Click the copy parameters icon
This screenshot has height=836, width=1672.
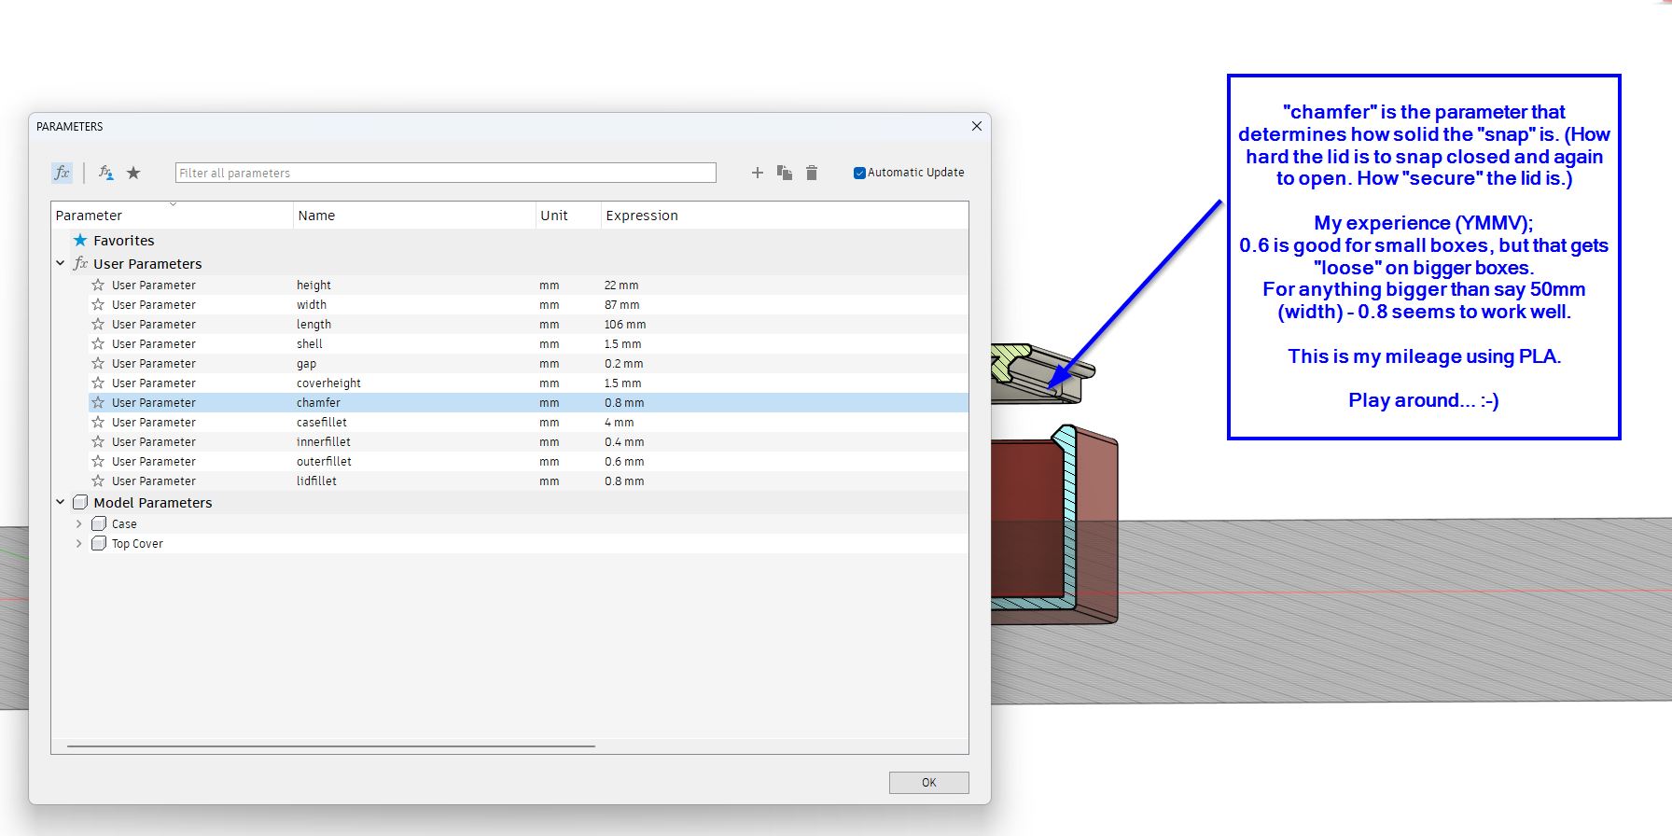click(785, 173)
